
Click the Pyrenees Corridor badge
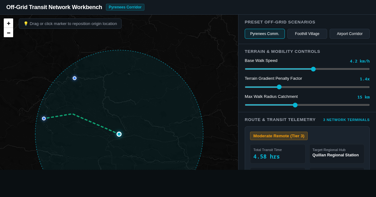(125, 7)
